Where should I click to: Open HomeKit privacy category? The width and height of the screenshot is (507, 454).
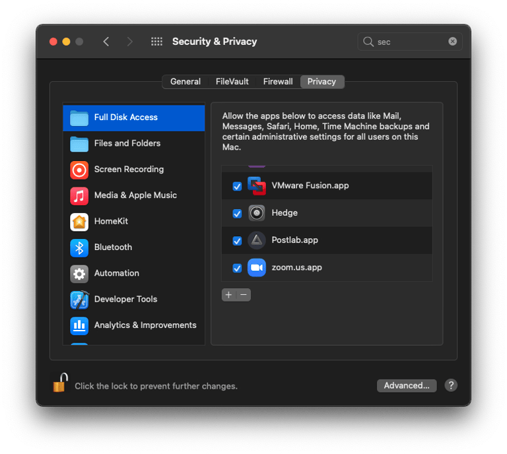point(111,222)
